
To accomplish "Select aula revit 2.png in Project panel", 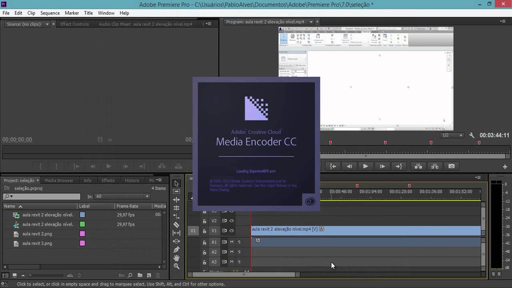I will click(x=37, y=234).
